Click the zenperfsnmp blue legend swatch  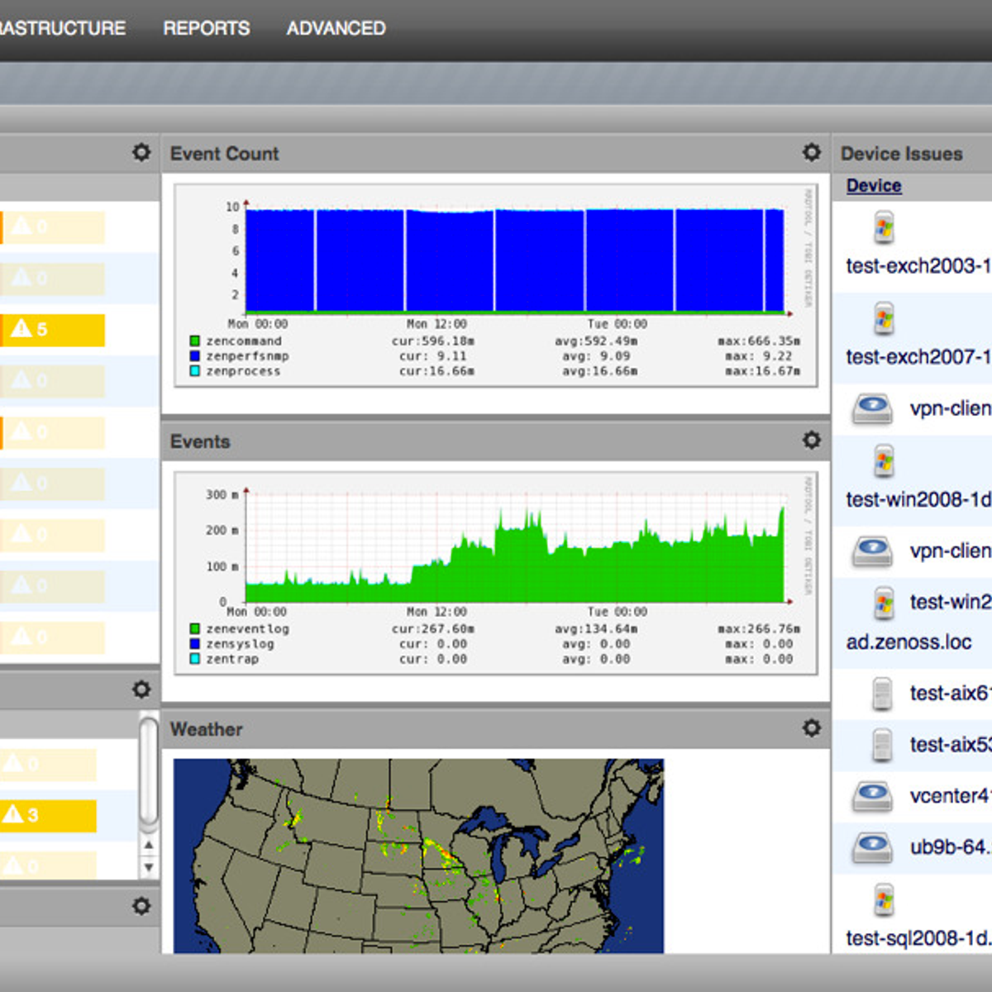[x=195, y=356]
